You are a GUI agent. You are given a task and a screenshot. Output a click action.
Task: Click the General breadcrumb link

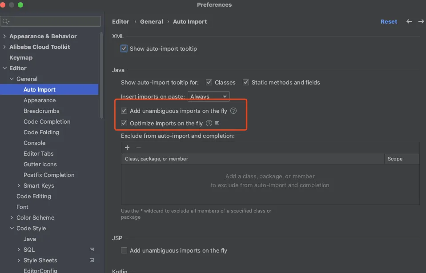click(x=151, y=21)
